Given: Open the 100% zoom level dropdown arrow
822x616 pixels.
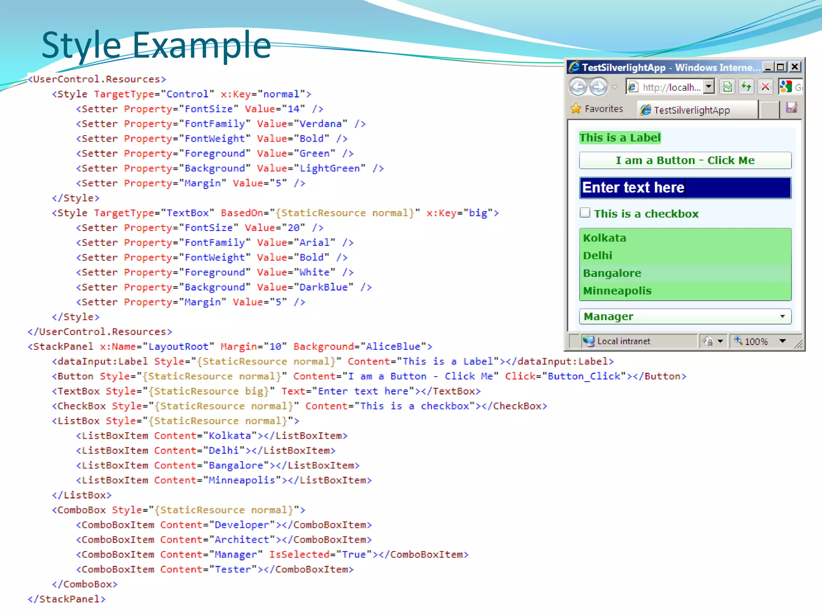Looking at the screenshot, I should [x=783, y=341].
